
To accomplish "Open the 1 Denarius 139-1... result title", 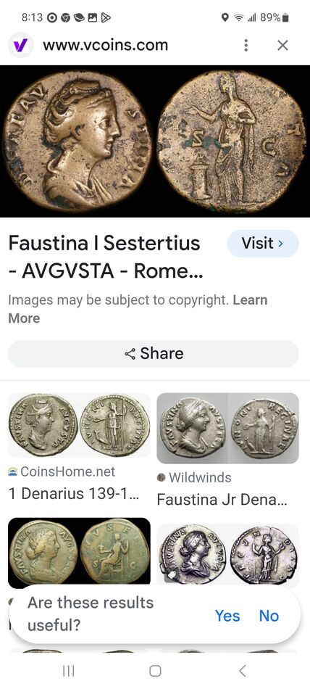I will [x=74, y=494].
